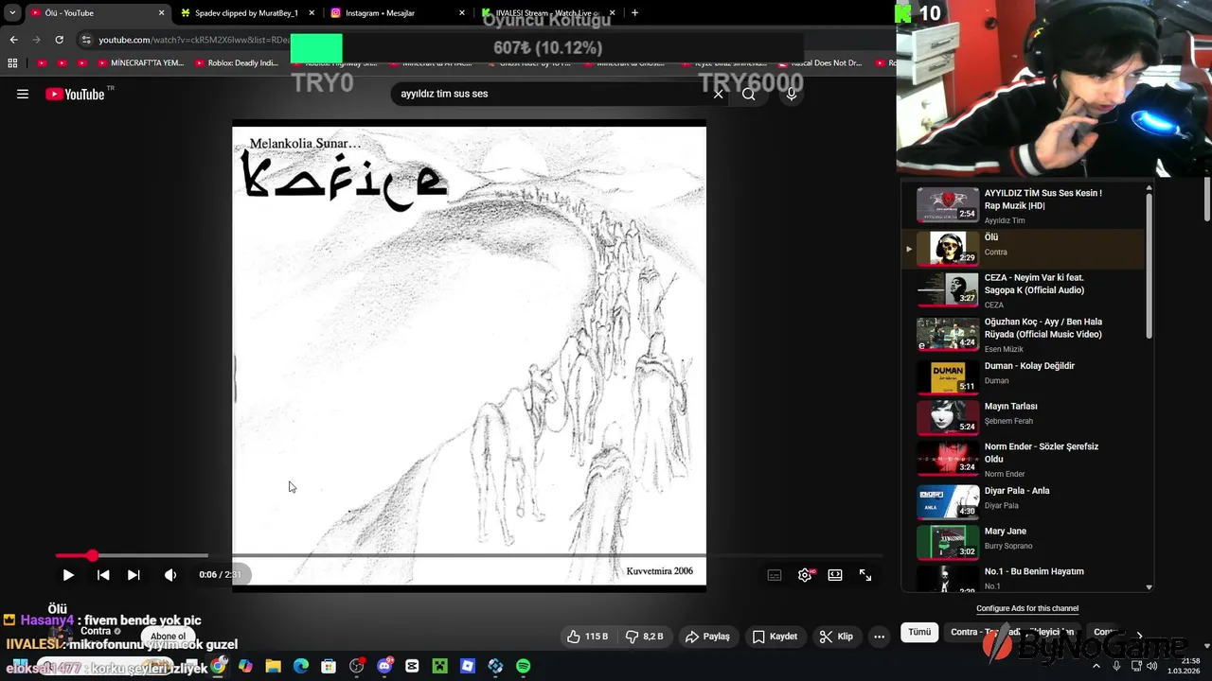Image resolution: width=1212 pixels, height=681 pixels.
Task: Save the video with Kaydet
Action: pos(775,637)
